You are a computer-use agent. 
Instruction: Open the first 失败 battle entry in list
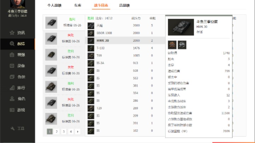pyautogui.click(x=64, y=39)
